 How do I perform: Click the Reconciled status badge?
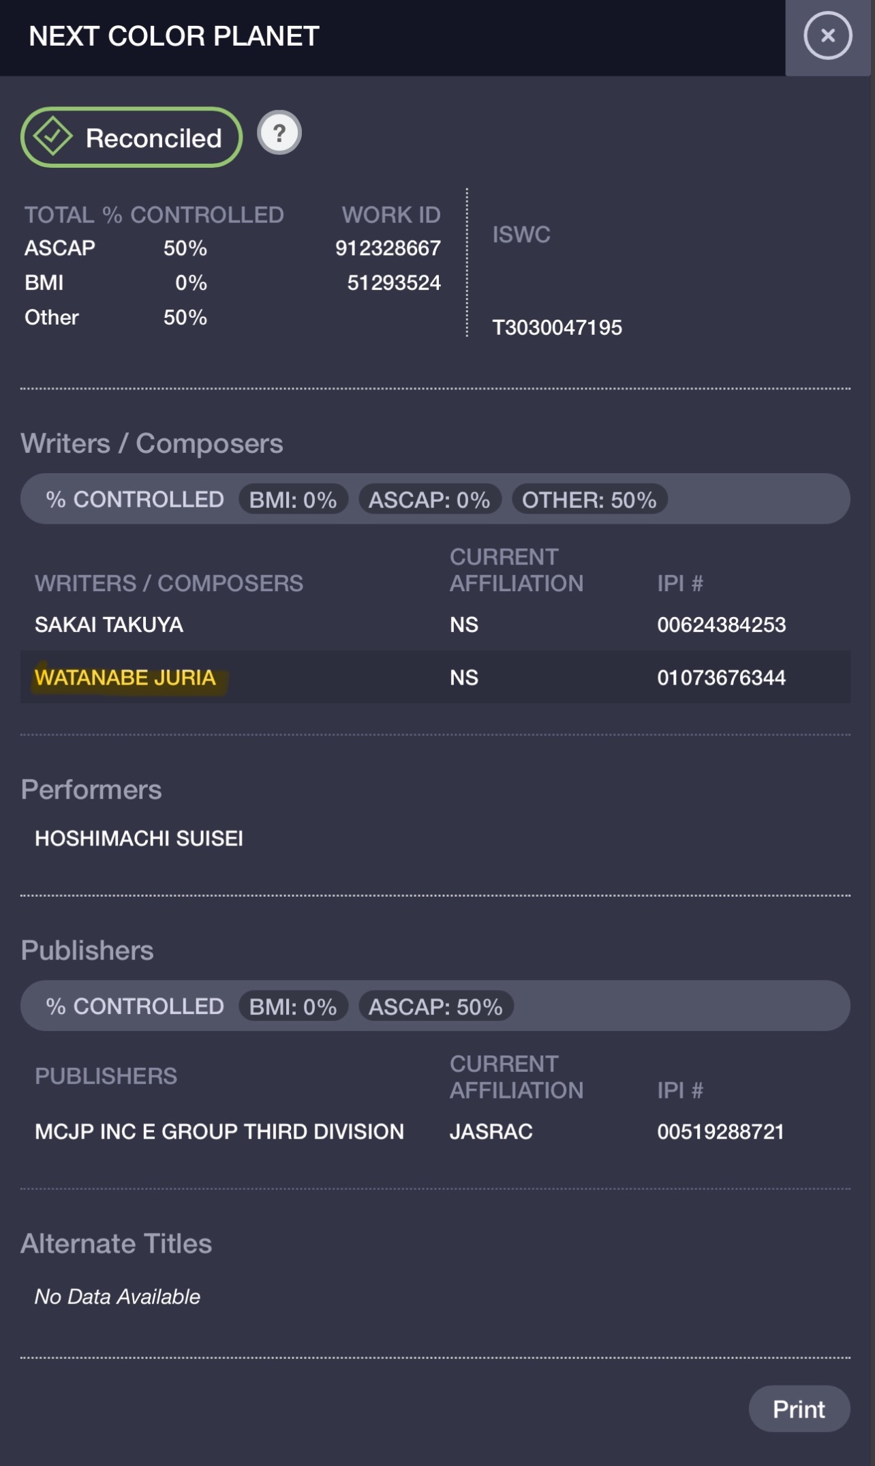(x=132, y=138)
